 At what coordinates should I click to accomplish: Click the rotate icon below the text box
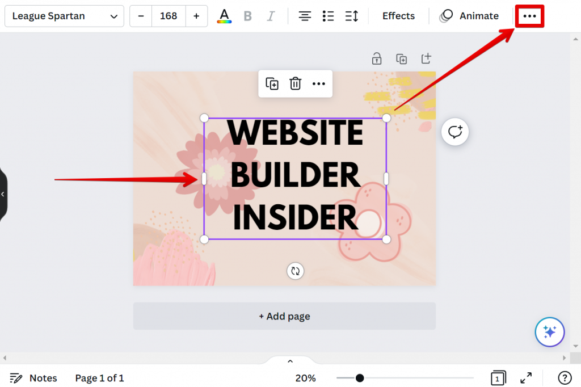(x=295, y=271)
